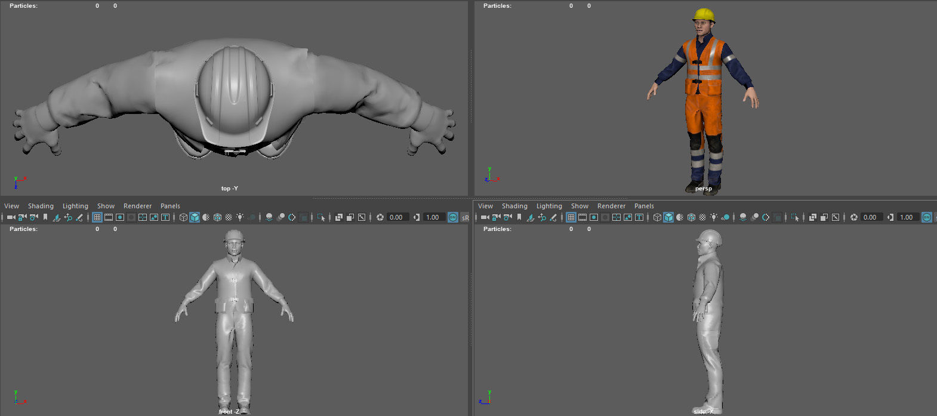Expand the Shading menu in side panel
937x416 pixels.
click(x=514, y=206)
